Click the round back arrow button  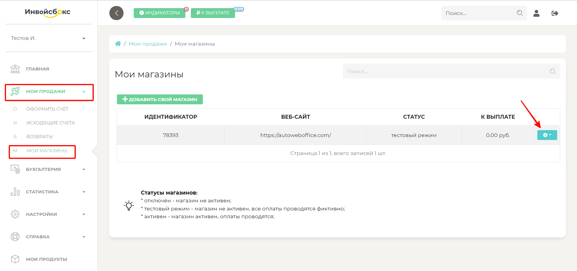[116, 13]
